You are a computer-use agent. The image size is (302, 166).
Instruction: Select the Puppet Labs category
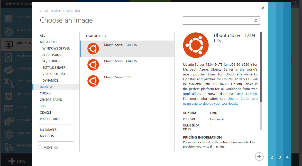49,119
